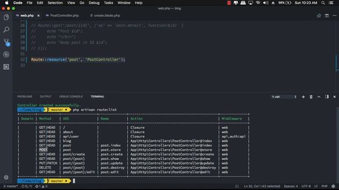Click the synchronize changes status item
Screen dimensions: 339x190
[26, 186]
